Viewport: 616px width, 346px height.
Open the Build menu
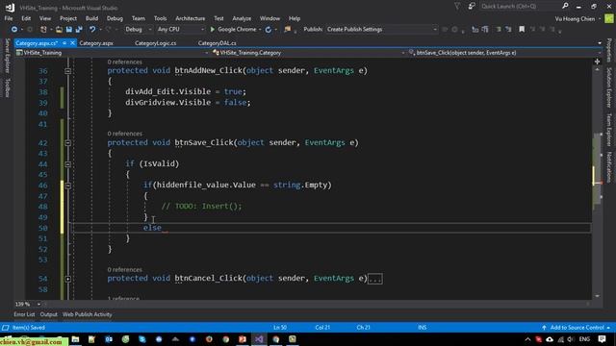tap(92, 18)
